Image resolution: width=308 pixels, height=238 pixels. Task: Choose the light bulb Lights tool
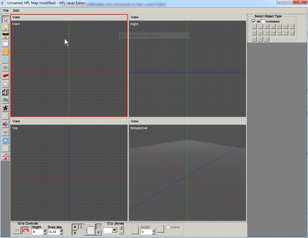point(5,28)
